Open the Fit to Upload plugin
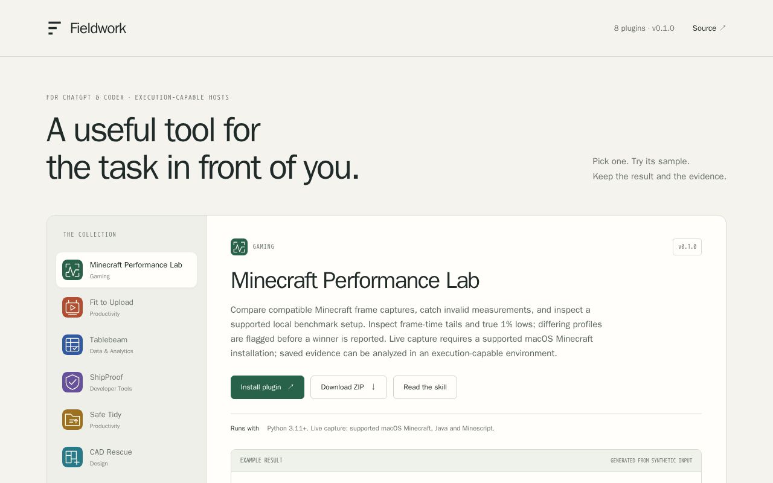773x483 pixels. 126,307
